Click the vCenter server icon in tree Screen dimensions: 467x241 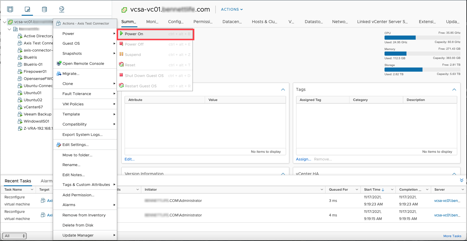click(x=10, y=22)
